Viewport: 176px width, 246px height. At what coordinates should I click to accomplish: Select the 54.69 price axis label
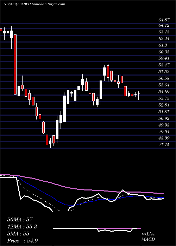tap(164, 91)
